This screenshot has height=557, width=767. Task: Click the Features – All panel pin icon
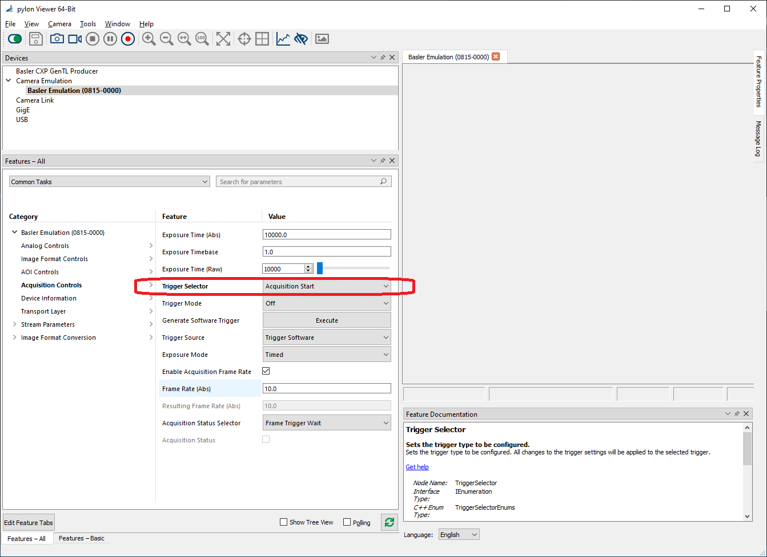tap(383, 161)
